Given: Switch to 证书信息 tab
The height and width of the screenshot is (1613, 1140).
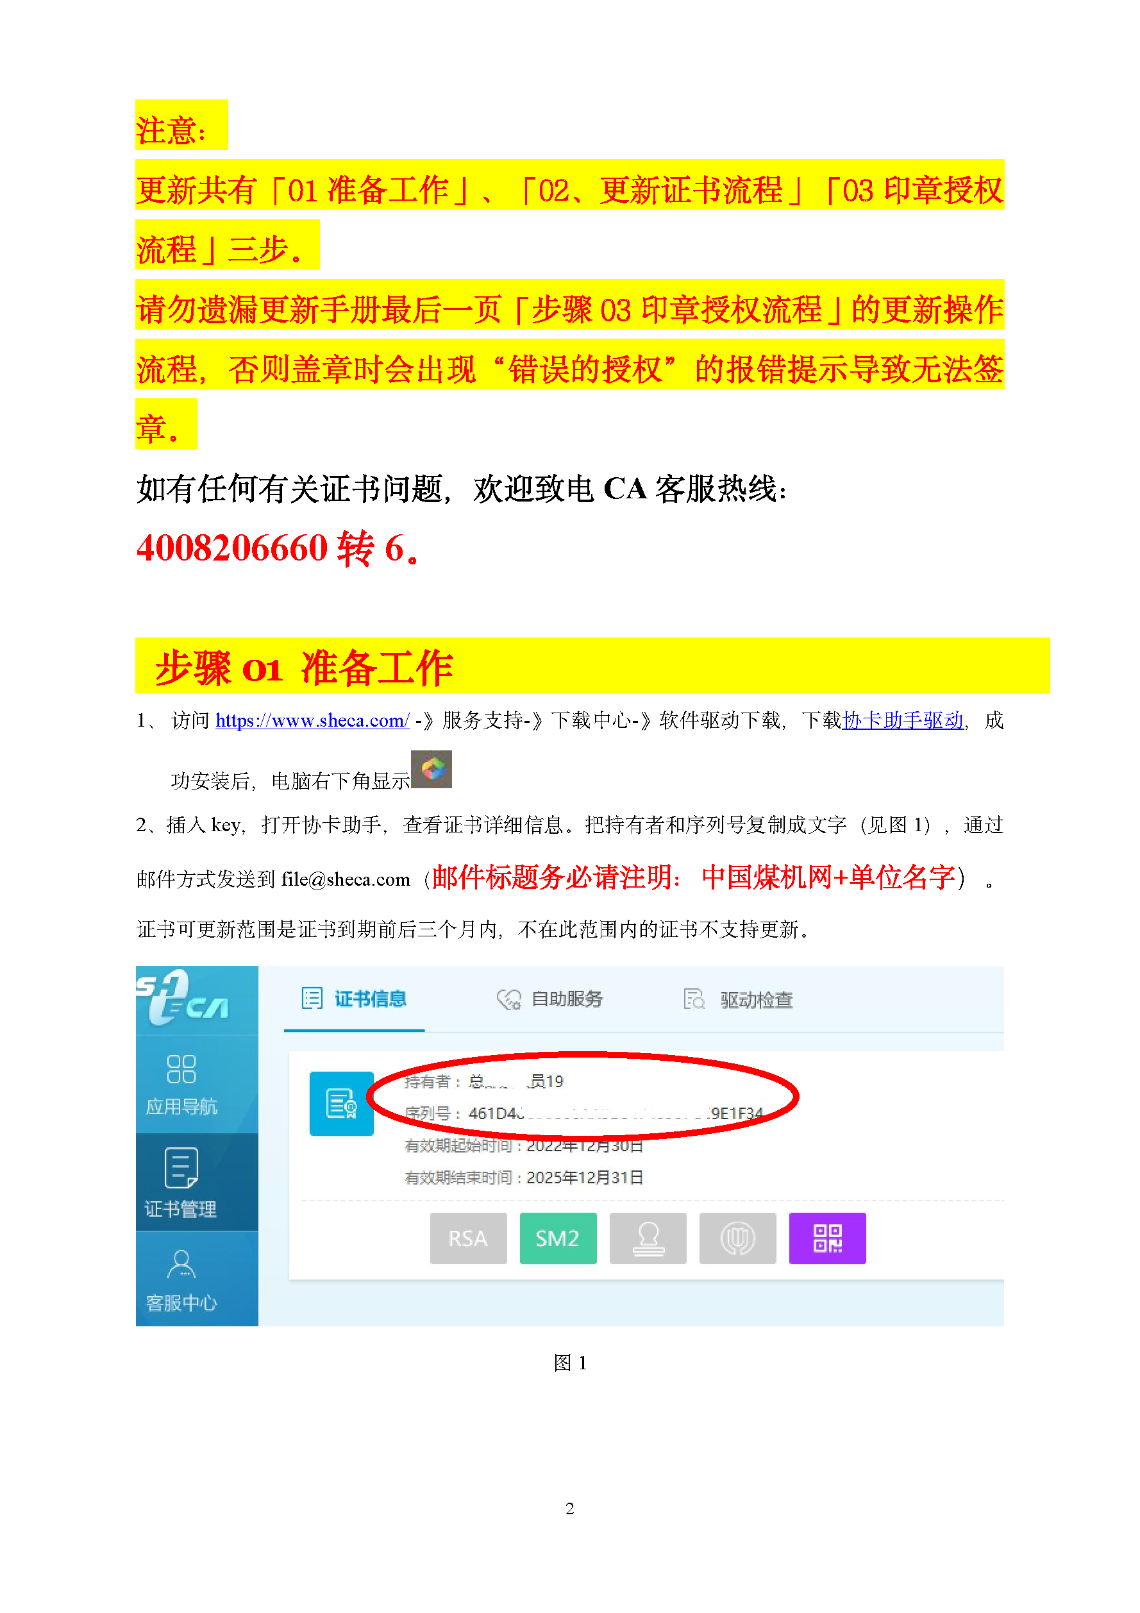Looking at the screenshot, I should [354, 999].
